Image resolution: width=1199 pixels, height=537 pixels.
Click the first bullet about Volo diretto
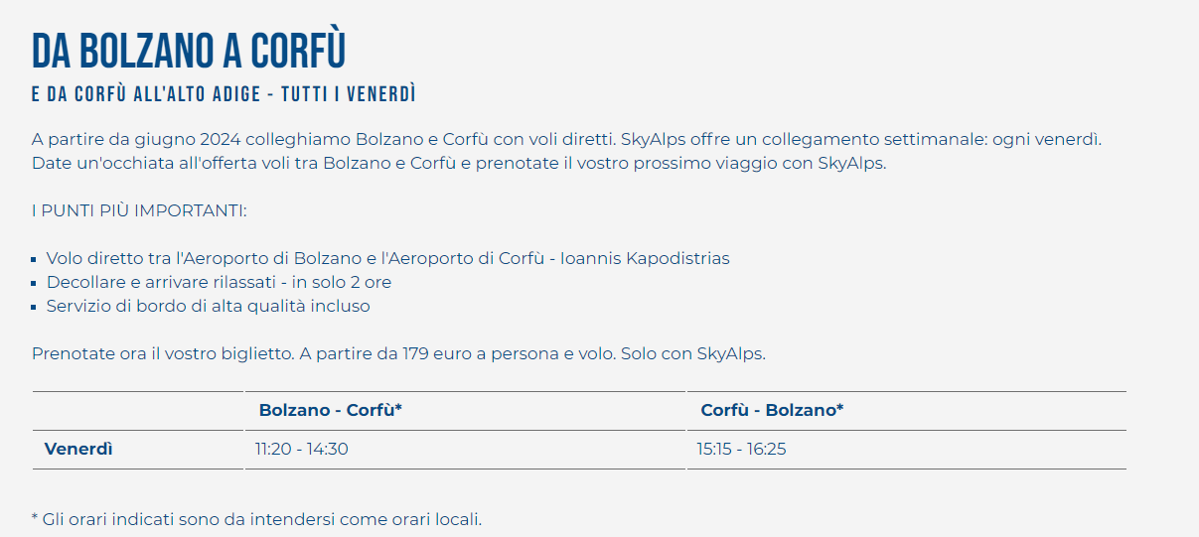click(387, 258)
